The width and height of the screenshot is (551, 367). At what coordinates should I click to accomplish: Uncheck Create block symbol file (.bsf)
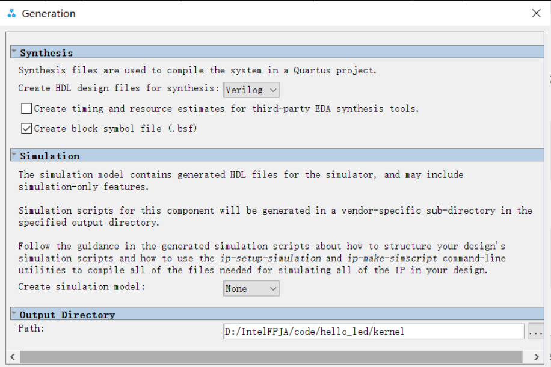pyautogui.click(x=26, y=128)
